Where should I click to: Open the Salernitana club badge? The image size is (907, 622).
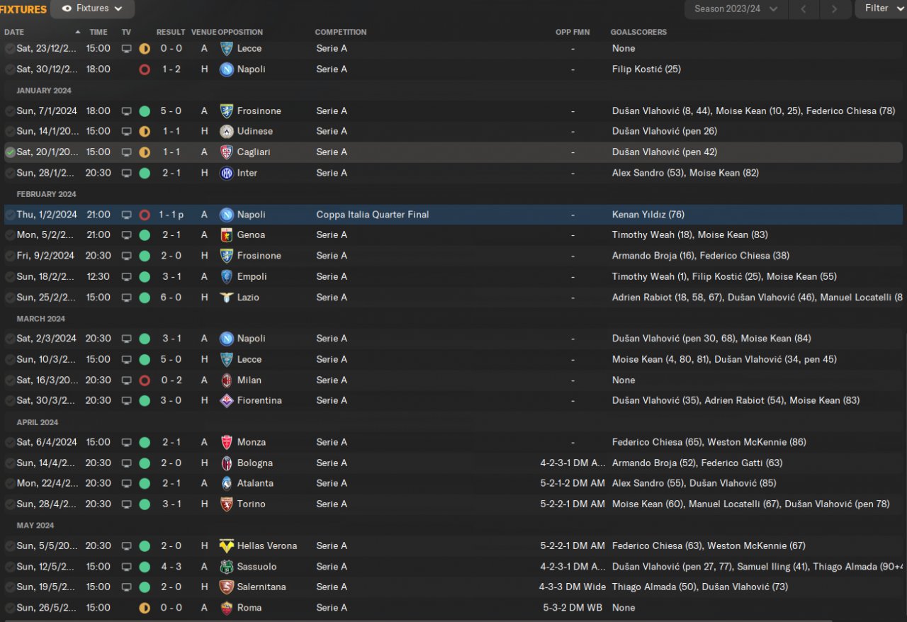click(227, 587)
